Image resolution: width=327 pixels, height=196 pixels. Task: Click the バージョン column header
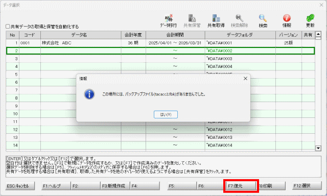click(x=289, y=35)
